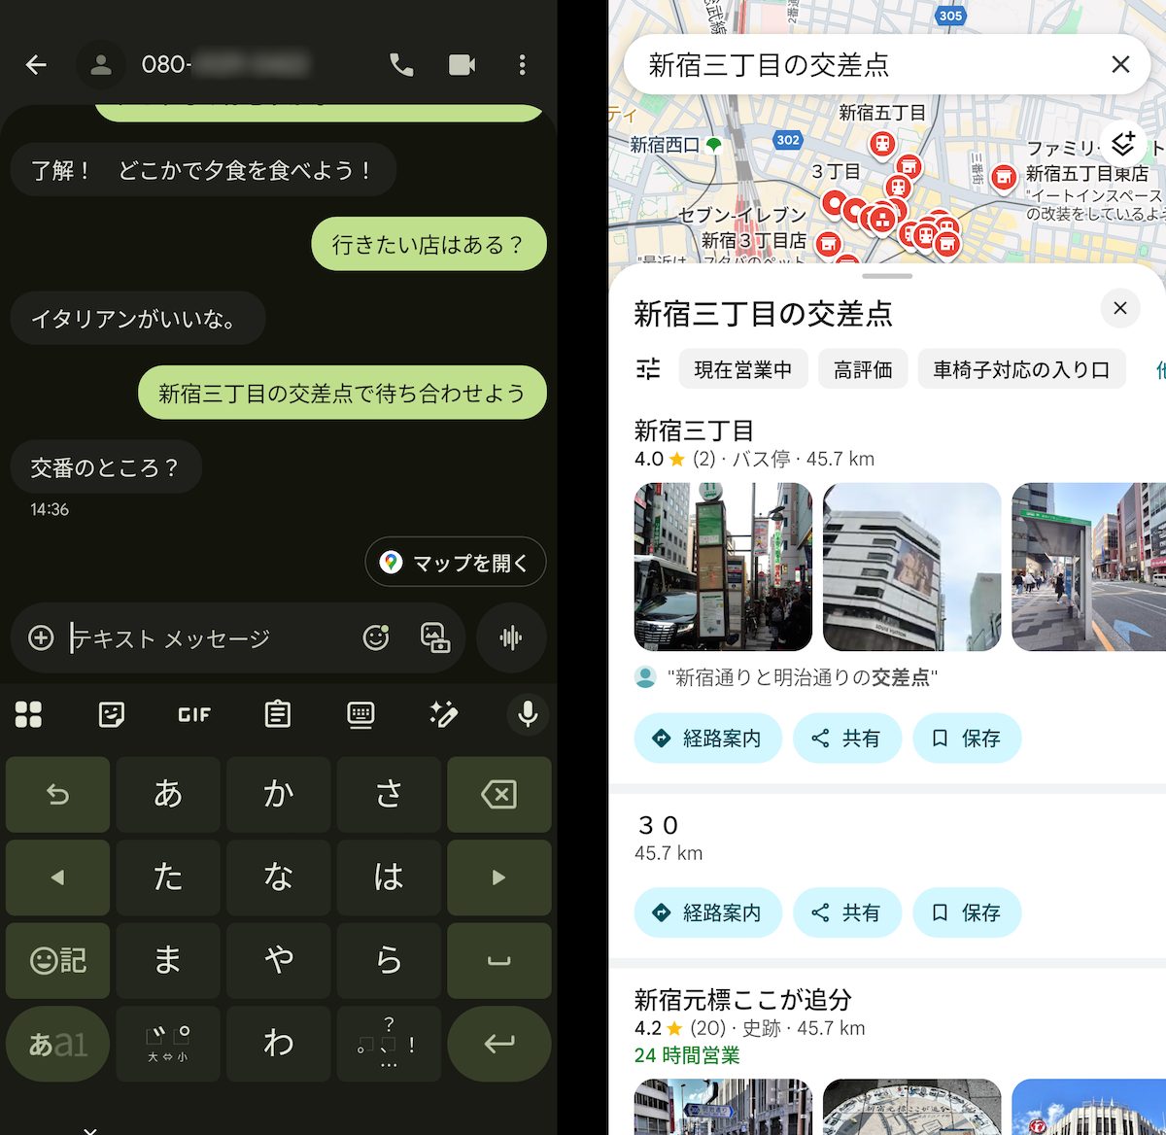The width and height of the screenshot is (1166, 1135).
Task: Open the keyboard clipboard icon
Action: [x=278, y=714]
